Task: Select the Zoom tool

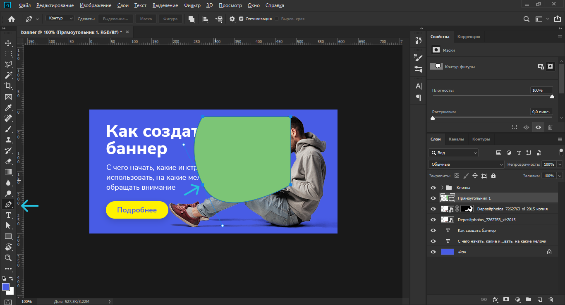Action: click(x=8, y=258)
